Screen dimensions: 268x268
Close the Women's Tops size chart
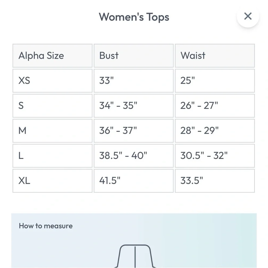coord(248,16)
